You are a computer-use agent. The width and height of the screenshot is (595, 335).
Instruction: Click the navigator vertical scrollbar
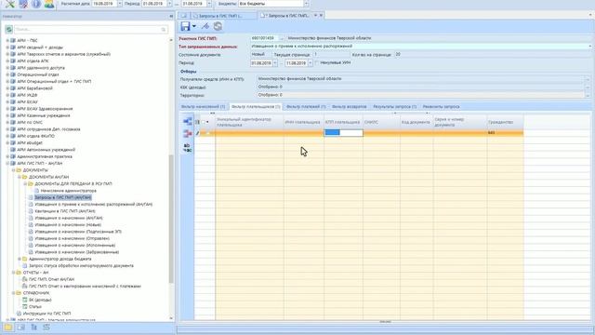point(171,219)
